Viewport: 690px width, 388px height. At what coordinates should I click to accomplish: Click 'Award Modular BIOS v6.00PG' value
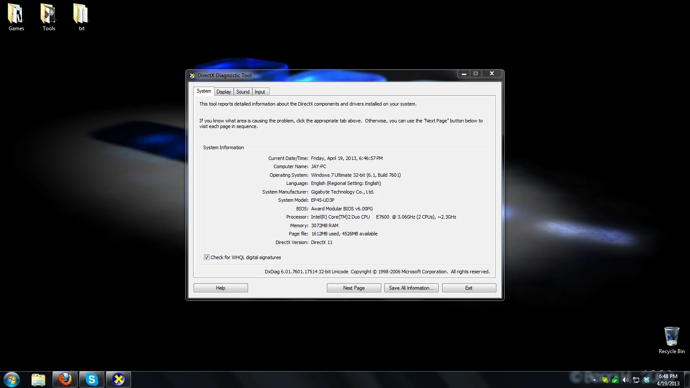click(x=342, y=209)
